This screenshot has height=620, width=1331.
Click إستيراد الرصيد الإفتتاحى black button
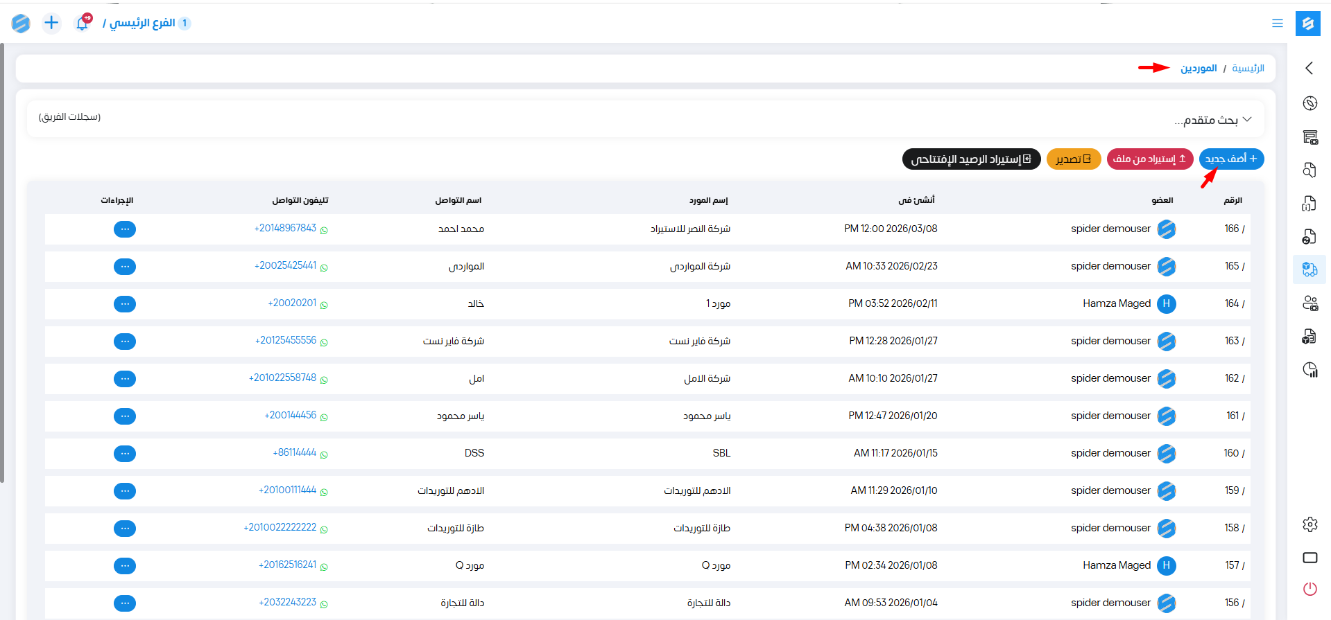(971, 159)
